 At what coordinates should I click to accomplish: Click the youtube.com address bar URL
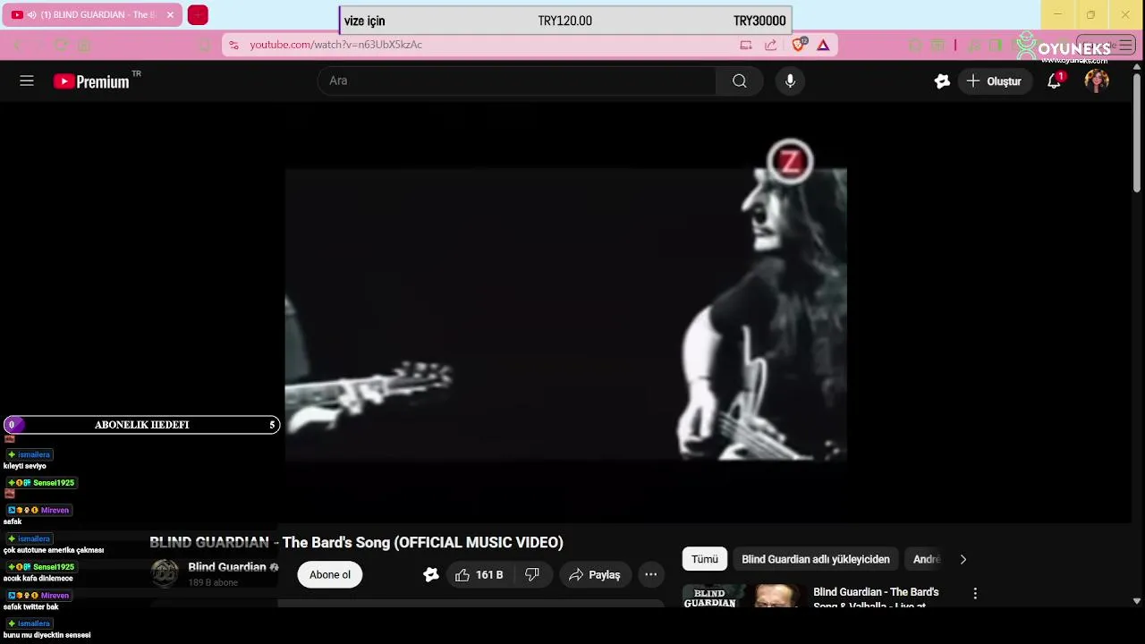(x=336, y=45)
